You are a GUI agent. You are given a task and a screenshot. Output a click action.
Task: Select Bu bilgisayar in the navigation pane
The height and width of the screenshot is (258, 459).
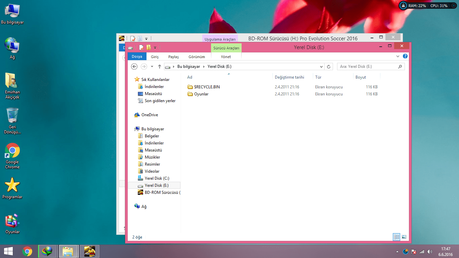tap(153, 129)
